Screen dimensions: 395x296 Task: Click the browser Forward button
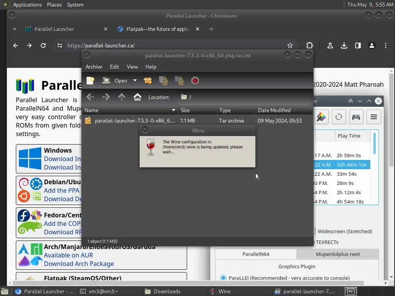29,45
